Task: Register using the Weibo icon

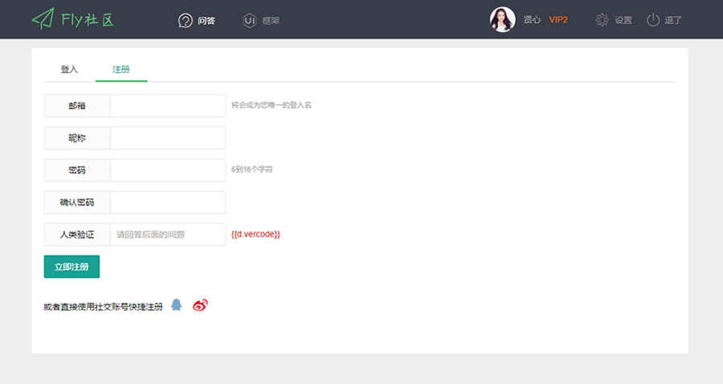Action: coord(200,305)
